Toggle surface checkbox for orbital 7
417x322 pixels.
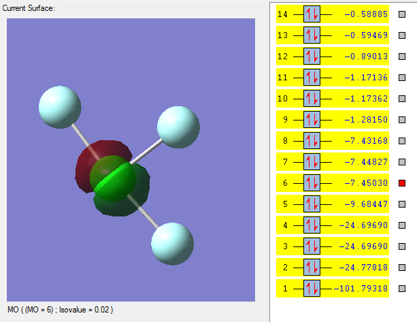tap(402, 162)
